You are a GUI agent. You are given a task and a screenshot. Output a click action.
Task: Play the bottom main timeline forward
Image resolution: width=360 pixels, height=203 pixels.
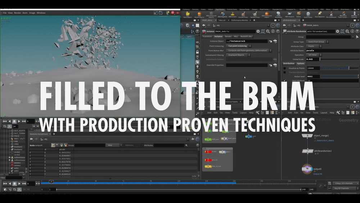[x=19, y=184]
